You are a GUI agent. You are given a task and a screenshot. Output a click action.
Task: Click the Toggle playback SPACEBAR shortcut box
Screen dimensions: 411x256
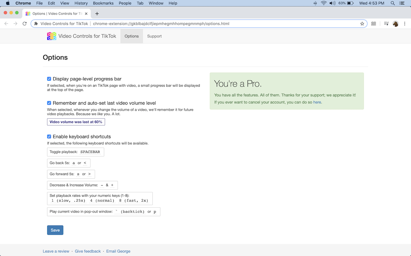[75, 152]
